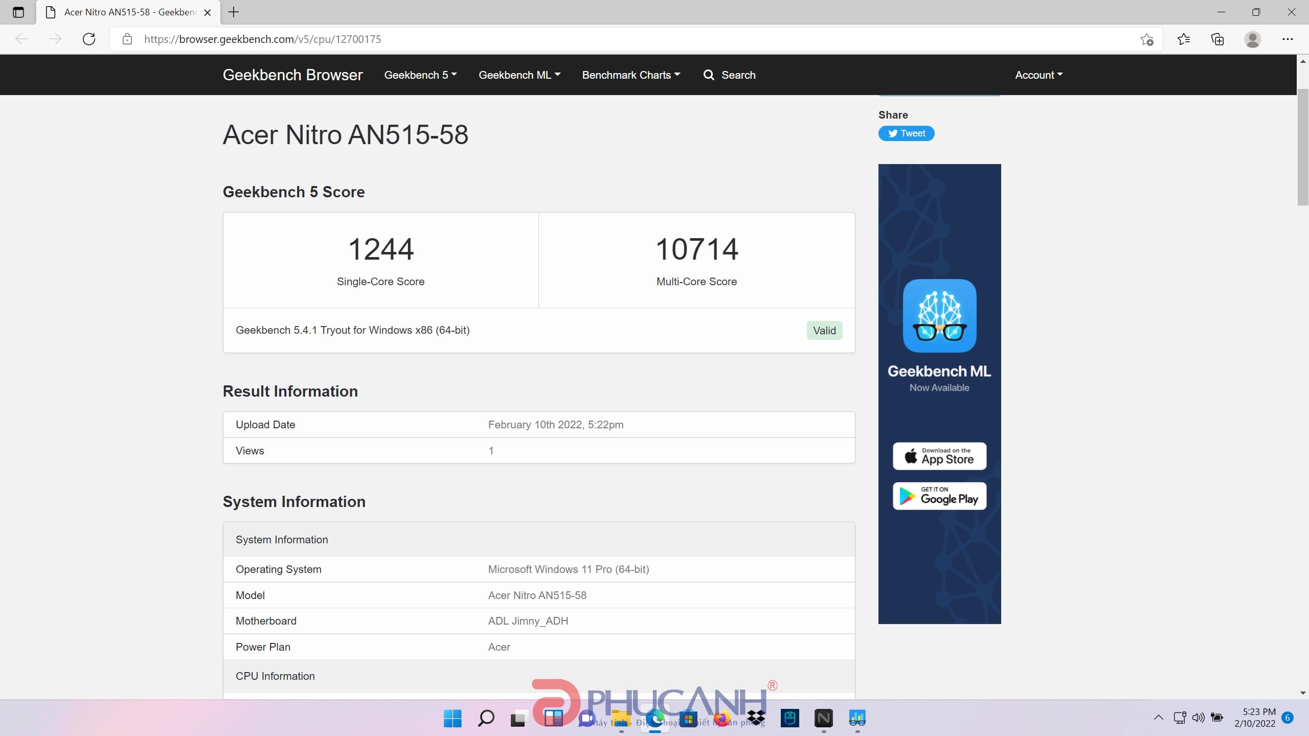Go to Geekbench Browser home link
Image resolution: width=1309 pixels, height=736 pixels.
coord(292,75)
